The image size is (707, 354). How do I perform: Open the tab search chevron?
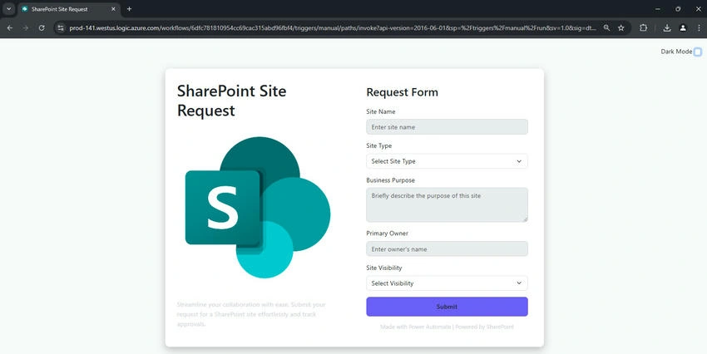click(x=8, y=9)
